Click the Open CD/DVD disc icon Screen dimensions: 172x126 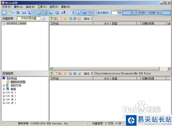click(18, 13)
